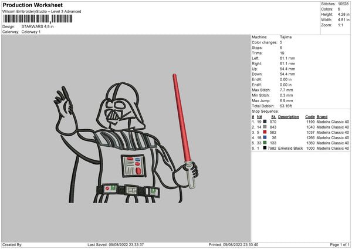The height and width of the screenshot is (249, 352).
Task: Click the Colors value 6
Action: (x=339, y=9)
